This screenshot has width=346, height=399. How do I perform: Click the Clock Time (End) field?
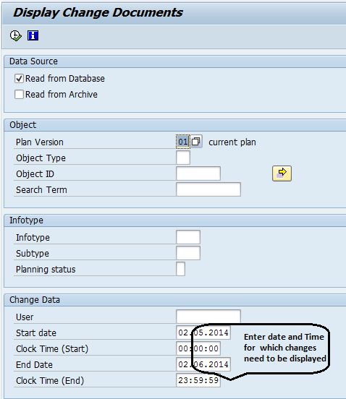pos(198,380)
